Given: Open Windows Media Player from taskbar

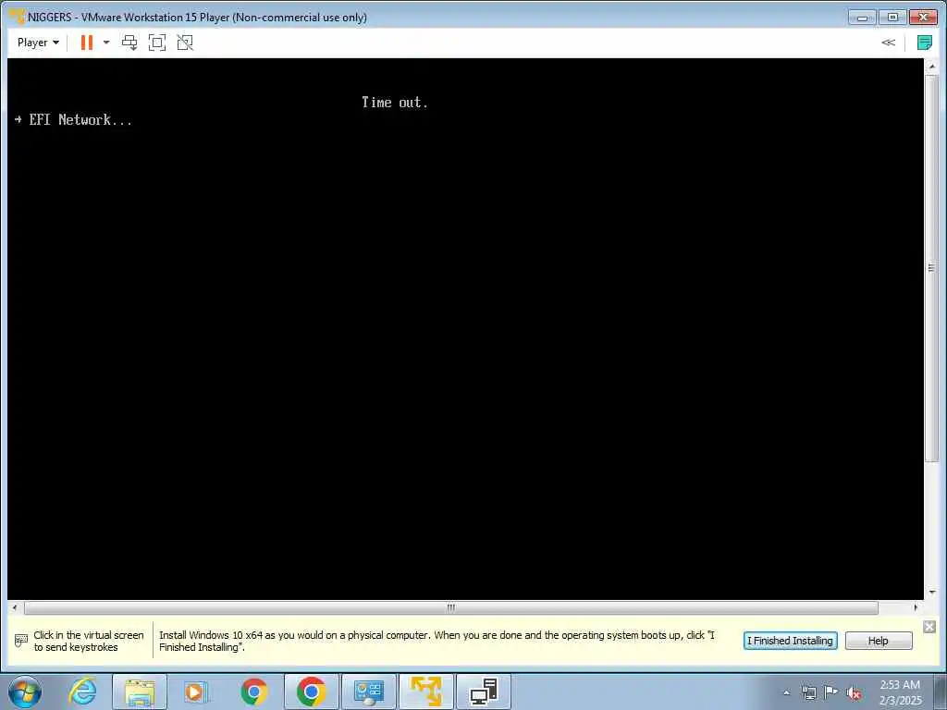Looking at the screenshot, I should [x=196, y=692].
